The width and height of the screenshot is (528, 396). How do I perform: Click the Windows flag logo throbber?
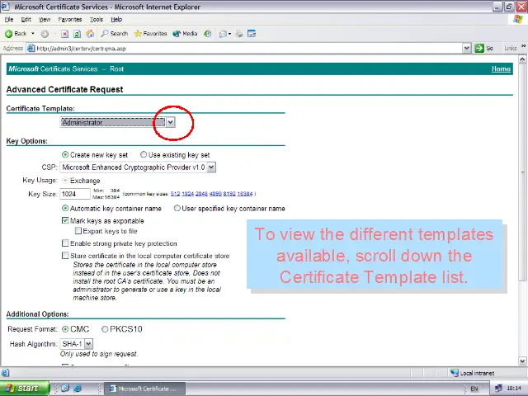518,19
